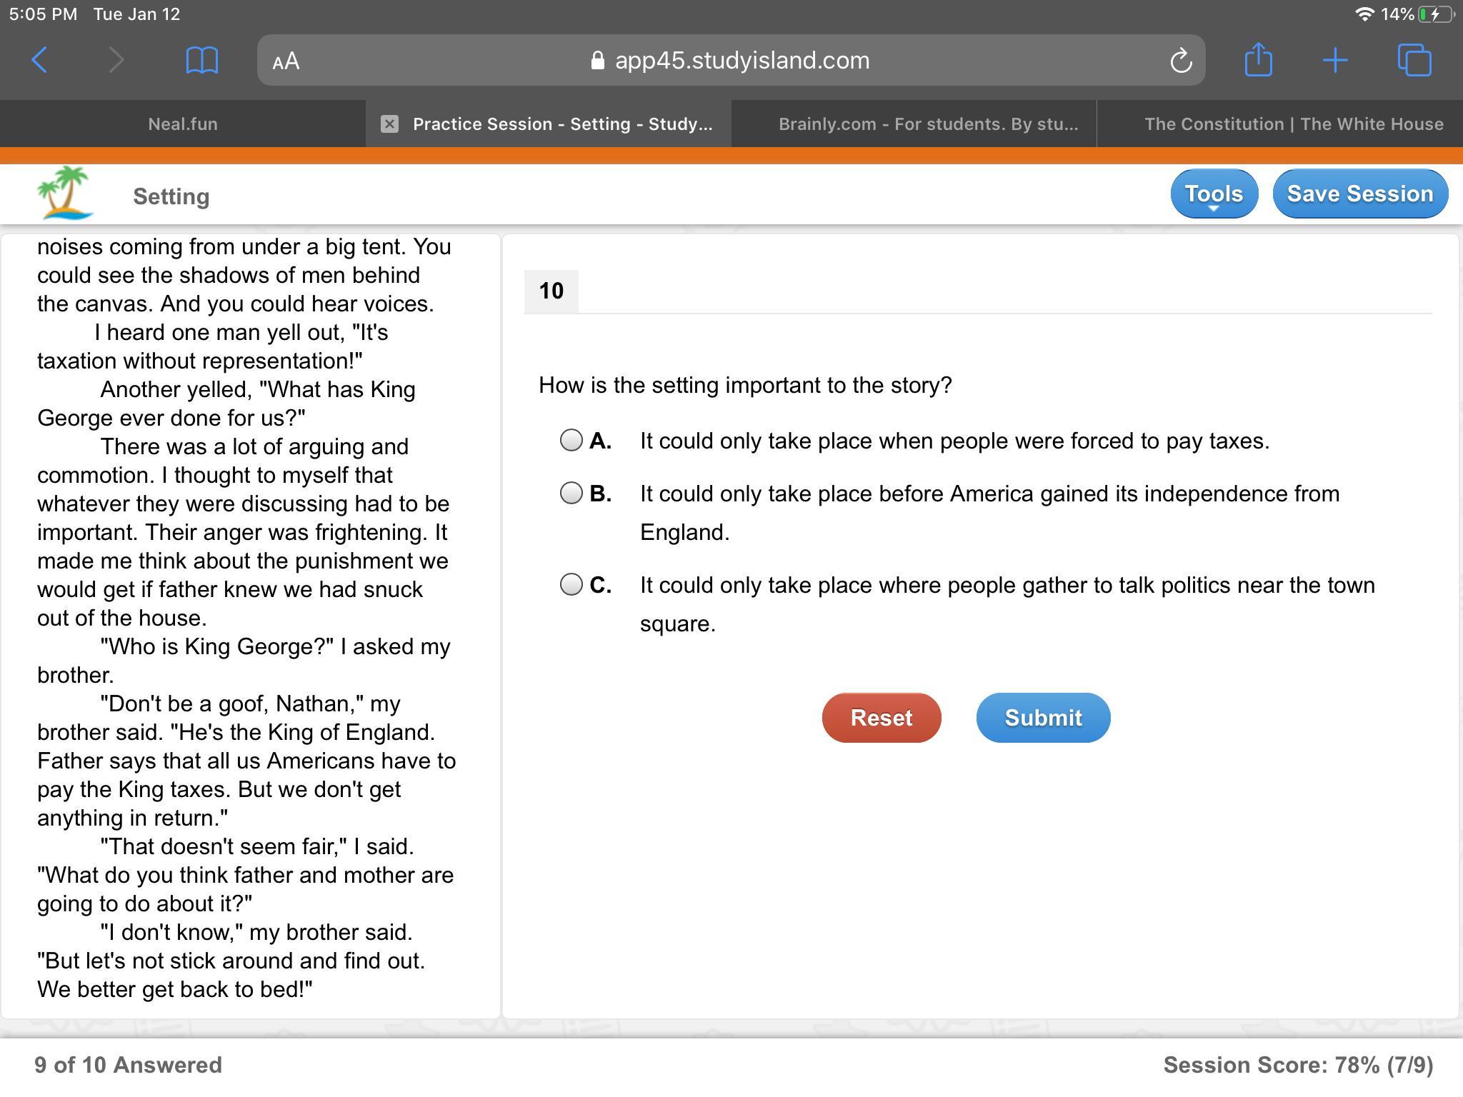Tap the Safari forward arrow

[x=116, y=60]
